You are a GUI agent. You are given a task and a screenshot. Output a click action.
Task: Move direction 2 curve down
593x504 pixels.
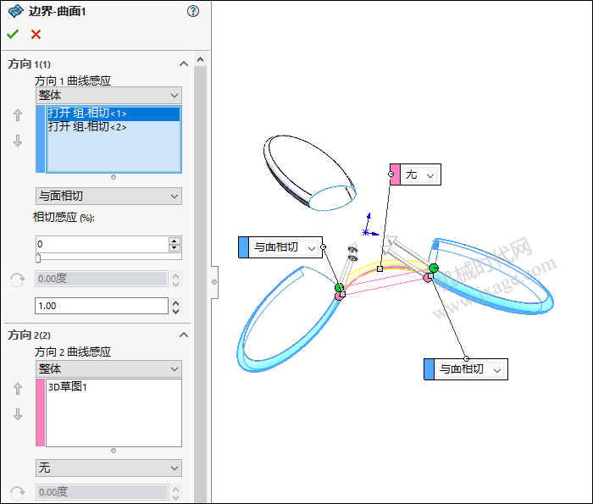tap(18, 414)
